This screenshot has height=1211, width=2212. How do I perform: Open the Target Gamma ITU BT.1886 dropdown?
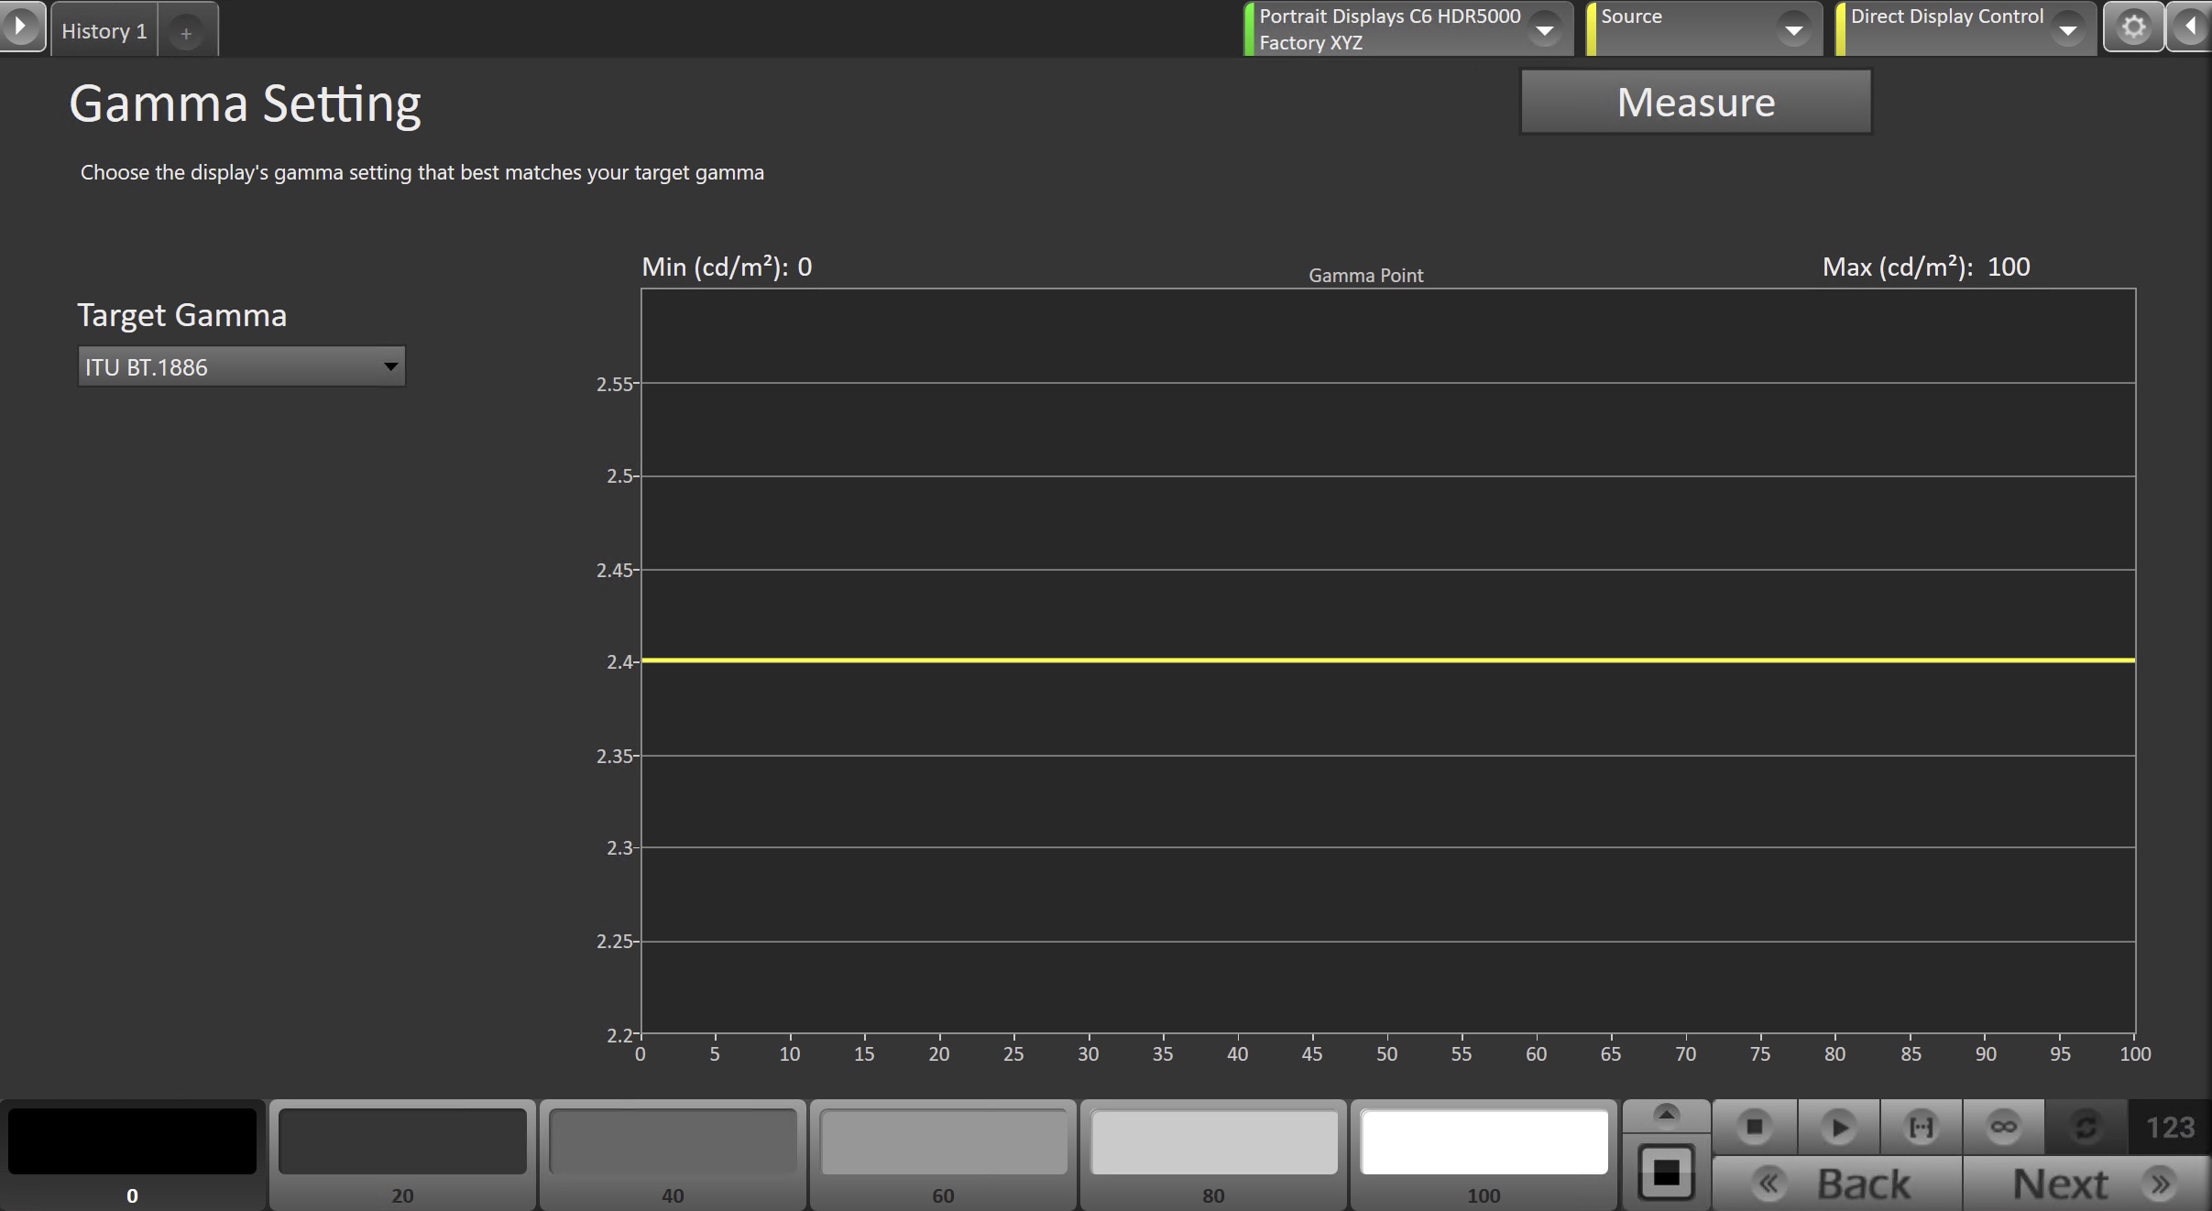coord(242,366)
